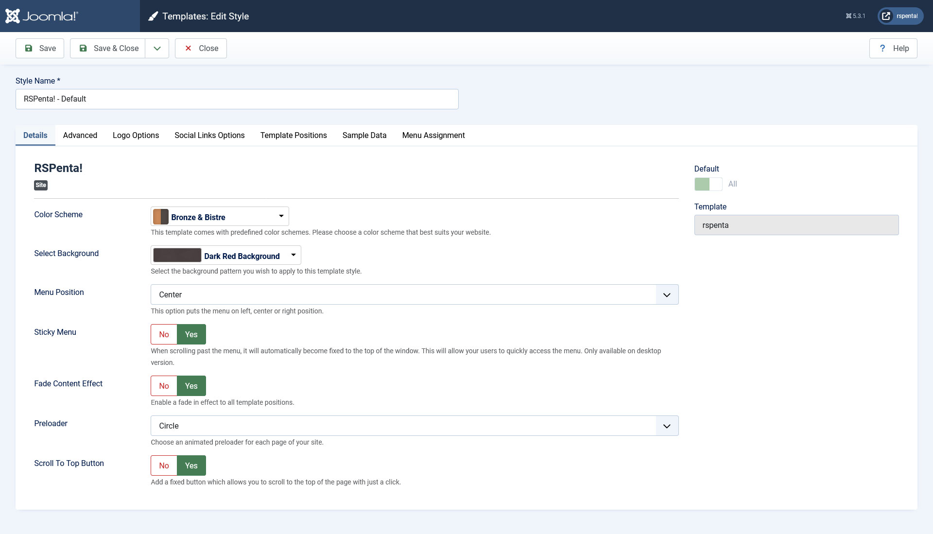Click the Save & Close button with the floppy icon

tap(108, 48)
